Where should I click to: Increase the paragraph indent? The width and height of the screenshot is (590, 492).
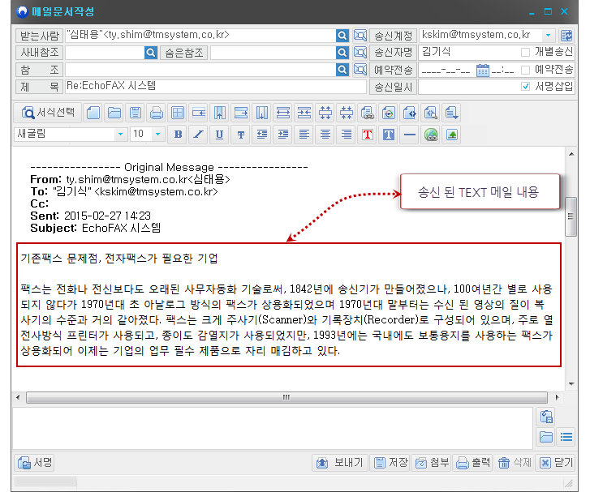pos(283,135)
